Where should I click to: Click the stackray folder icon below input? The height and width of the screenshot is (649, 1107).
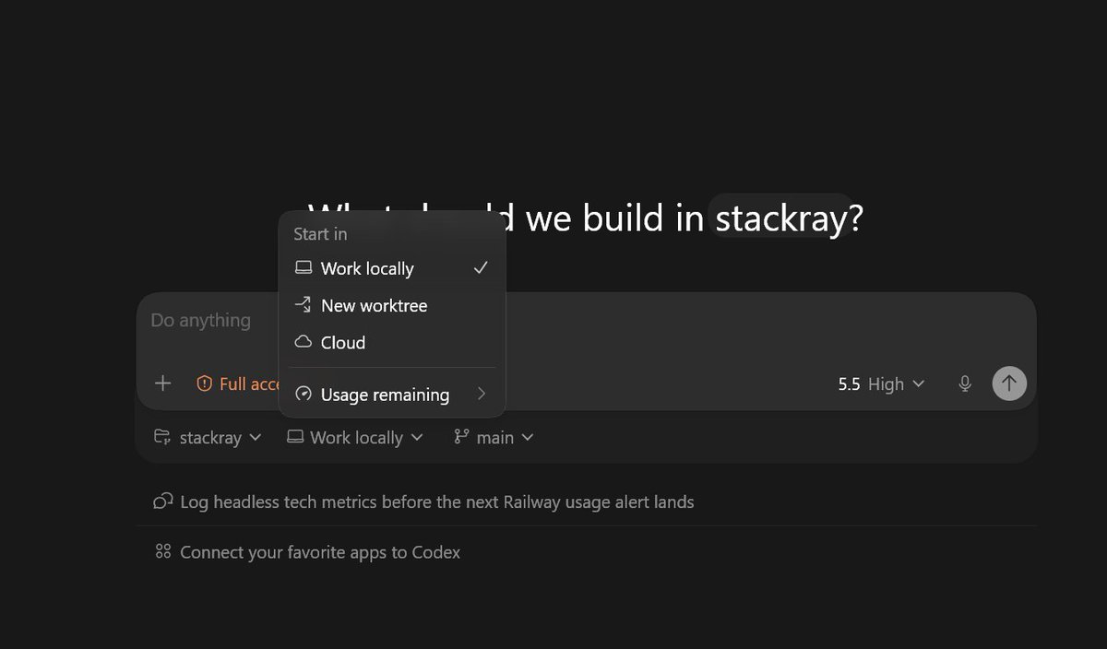pos(162,437)
